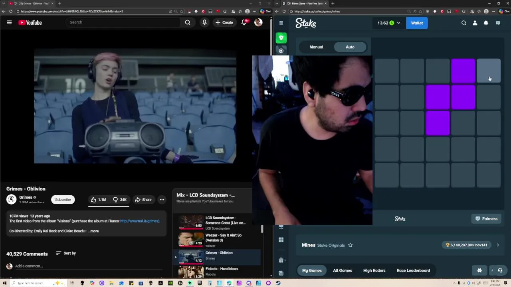
Task: Open the YouTube guide hamburger menu
Action: click(9, 22)
